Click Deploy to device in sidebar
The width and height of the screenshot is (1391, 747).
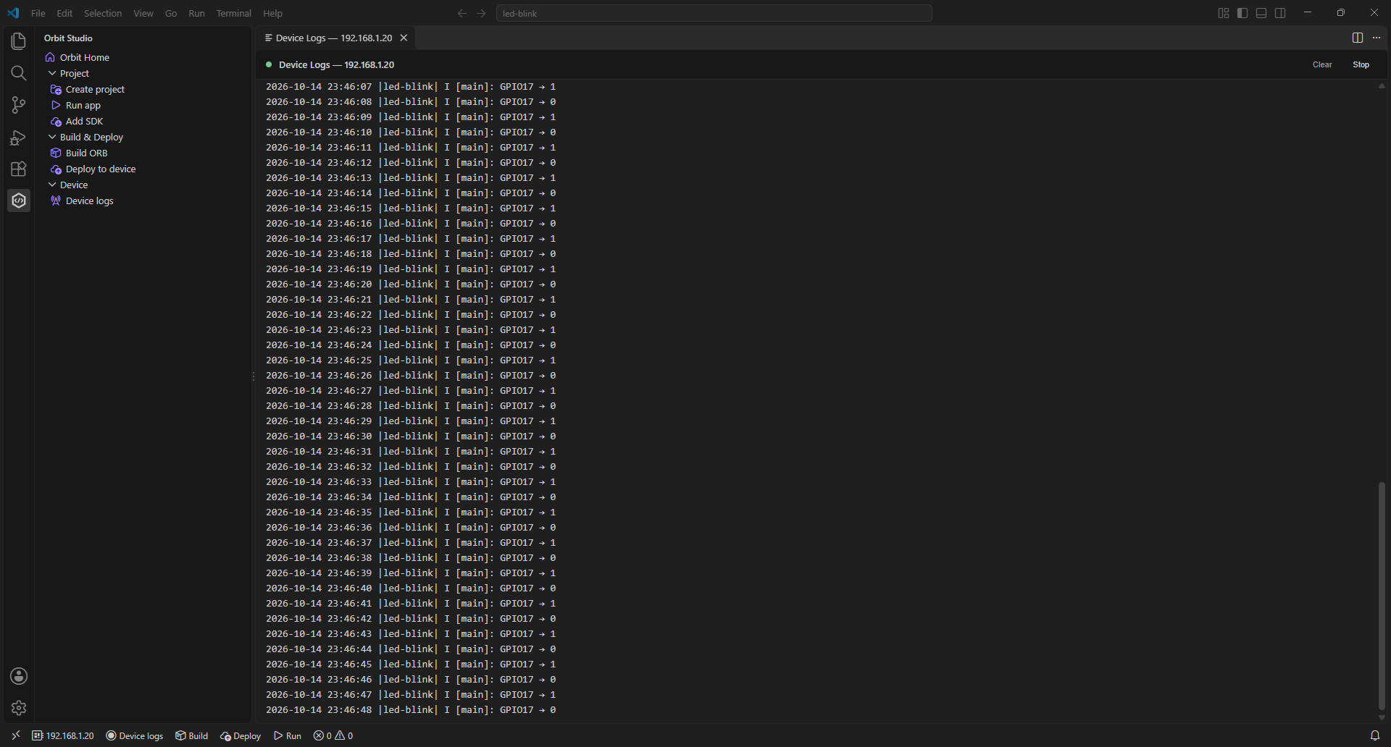93,169
